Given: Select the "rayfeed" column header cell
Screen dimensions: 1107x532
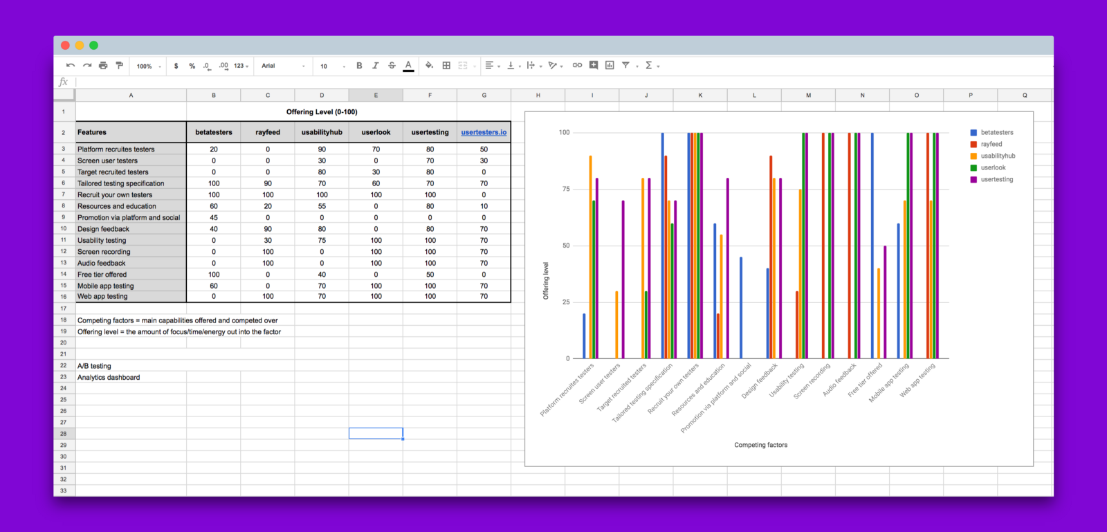Looking at the screenshot, I should point(268,132).
